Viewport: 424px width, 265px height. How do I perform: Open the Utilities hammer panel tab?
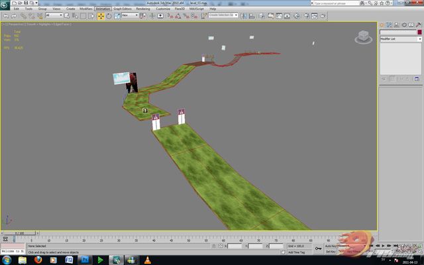[418, 25]
